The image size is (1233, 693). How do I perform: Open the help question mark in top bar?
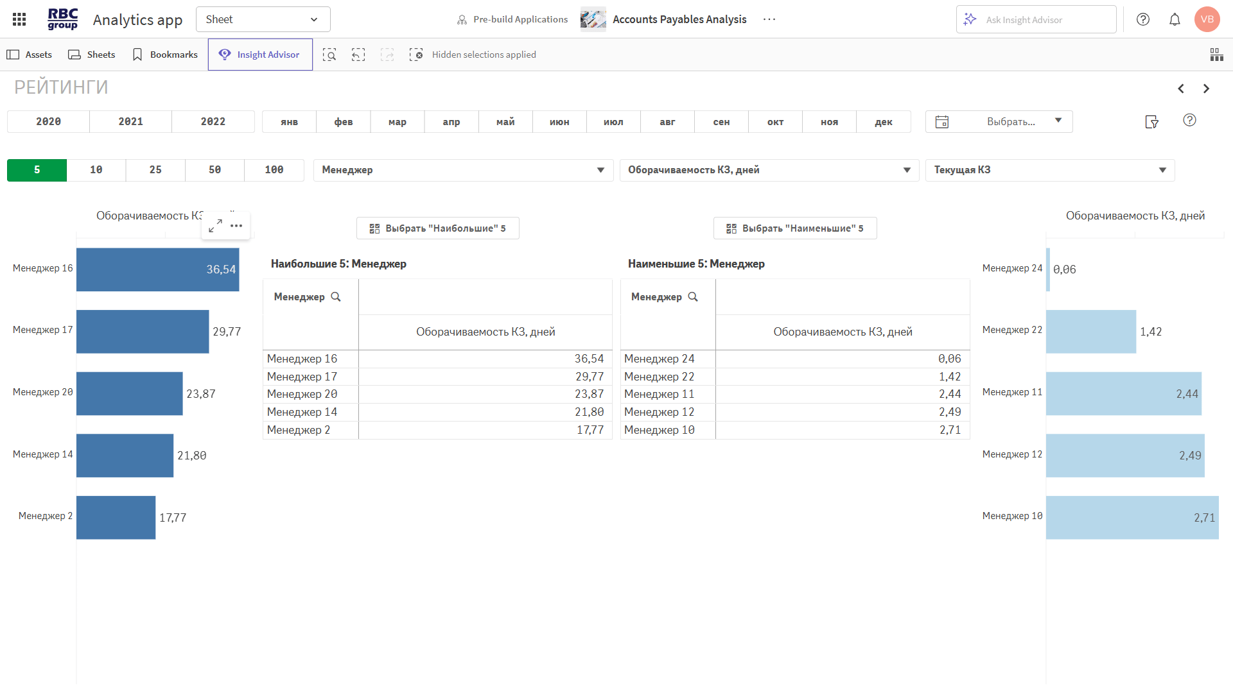1143,19
